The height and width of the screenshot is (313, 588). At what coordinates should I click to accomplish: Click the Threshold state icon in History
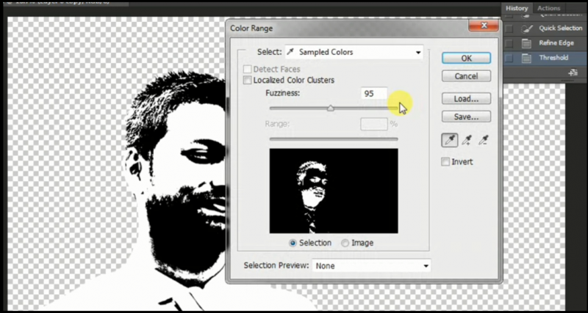point(527,59)
